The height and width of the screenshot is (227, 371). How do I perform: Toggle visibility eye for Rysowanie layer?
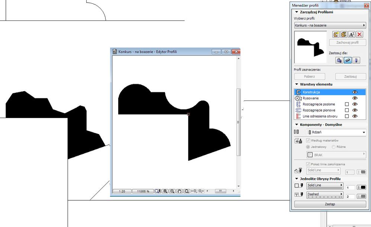(355, 98)
